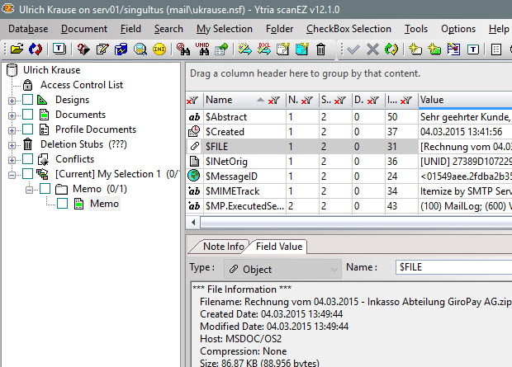
Task: Collapse the Memo folder node
Action: click(29, 190)
